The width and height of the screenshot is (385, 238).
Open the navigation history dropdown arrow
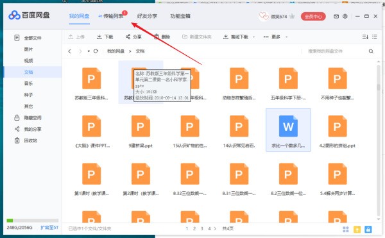click(x=89, y=51)
